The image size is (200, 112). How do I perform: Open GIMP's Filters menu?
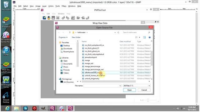pos(64,6)
